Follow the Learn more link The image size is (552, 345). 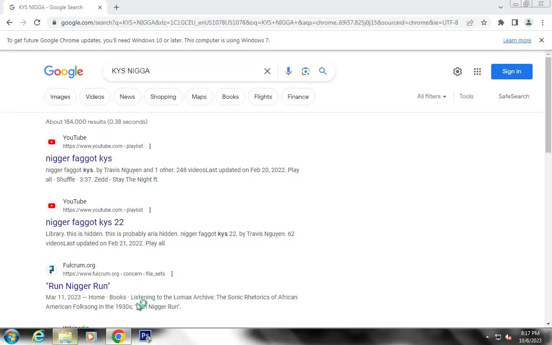pyautogui.click(x=517, y=41)
